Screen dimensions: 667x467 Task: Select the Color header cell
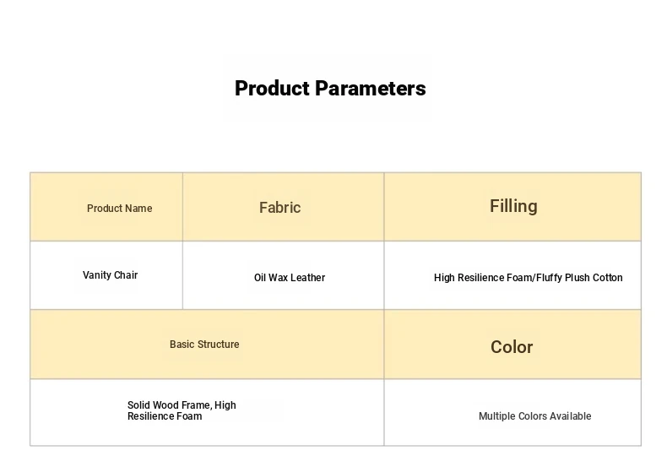[512, 347]
